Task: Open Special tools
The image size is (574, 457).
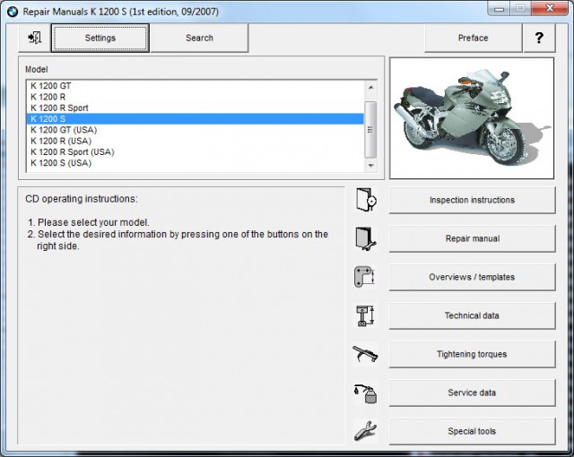Action: click(x=473, y=431)
